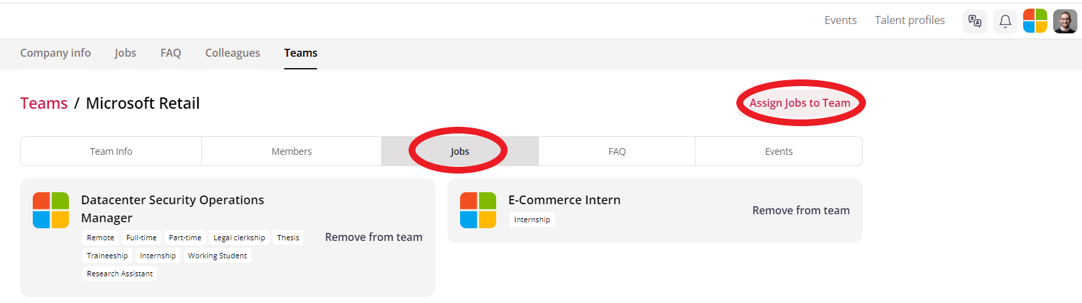Screen dimensions: 1082x303
Task: Click the translate language icon
Action: click(975, 21)
